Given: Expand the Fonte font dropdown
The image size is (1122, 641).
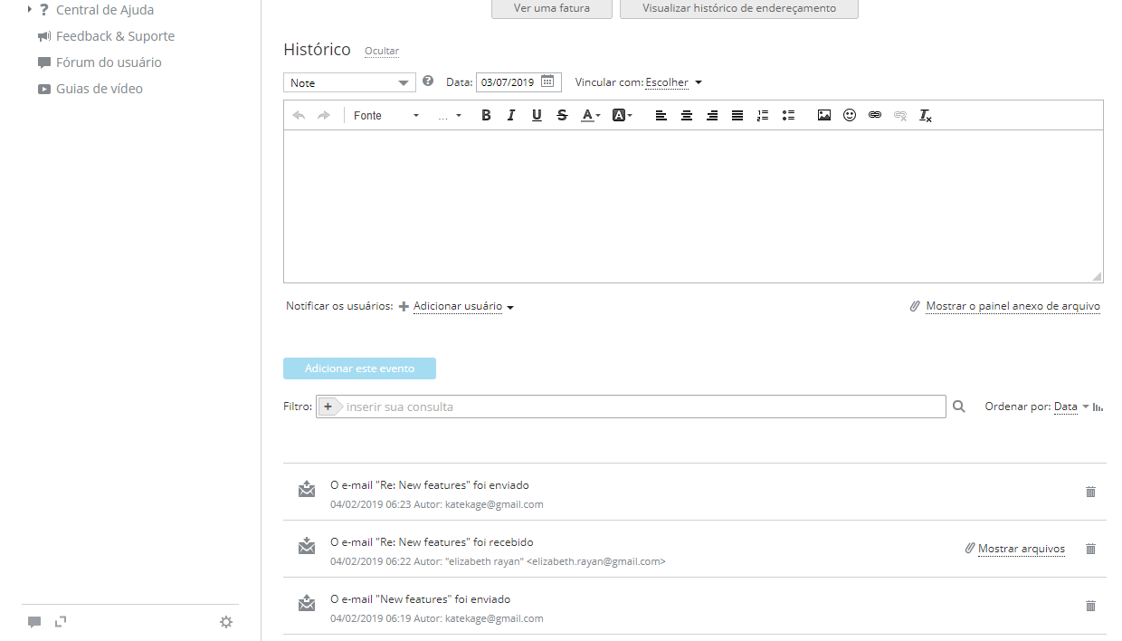Looking at the screenshot, I should point(386,116).
